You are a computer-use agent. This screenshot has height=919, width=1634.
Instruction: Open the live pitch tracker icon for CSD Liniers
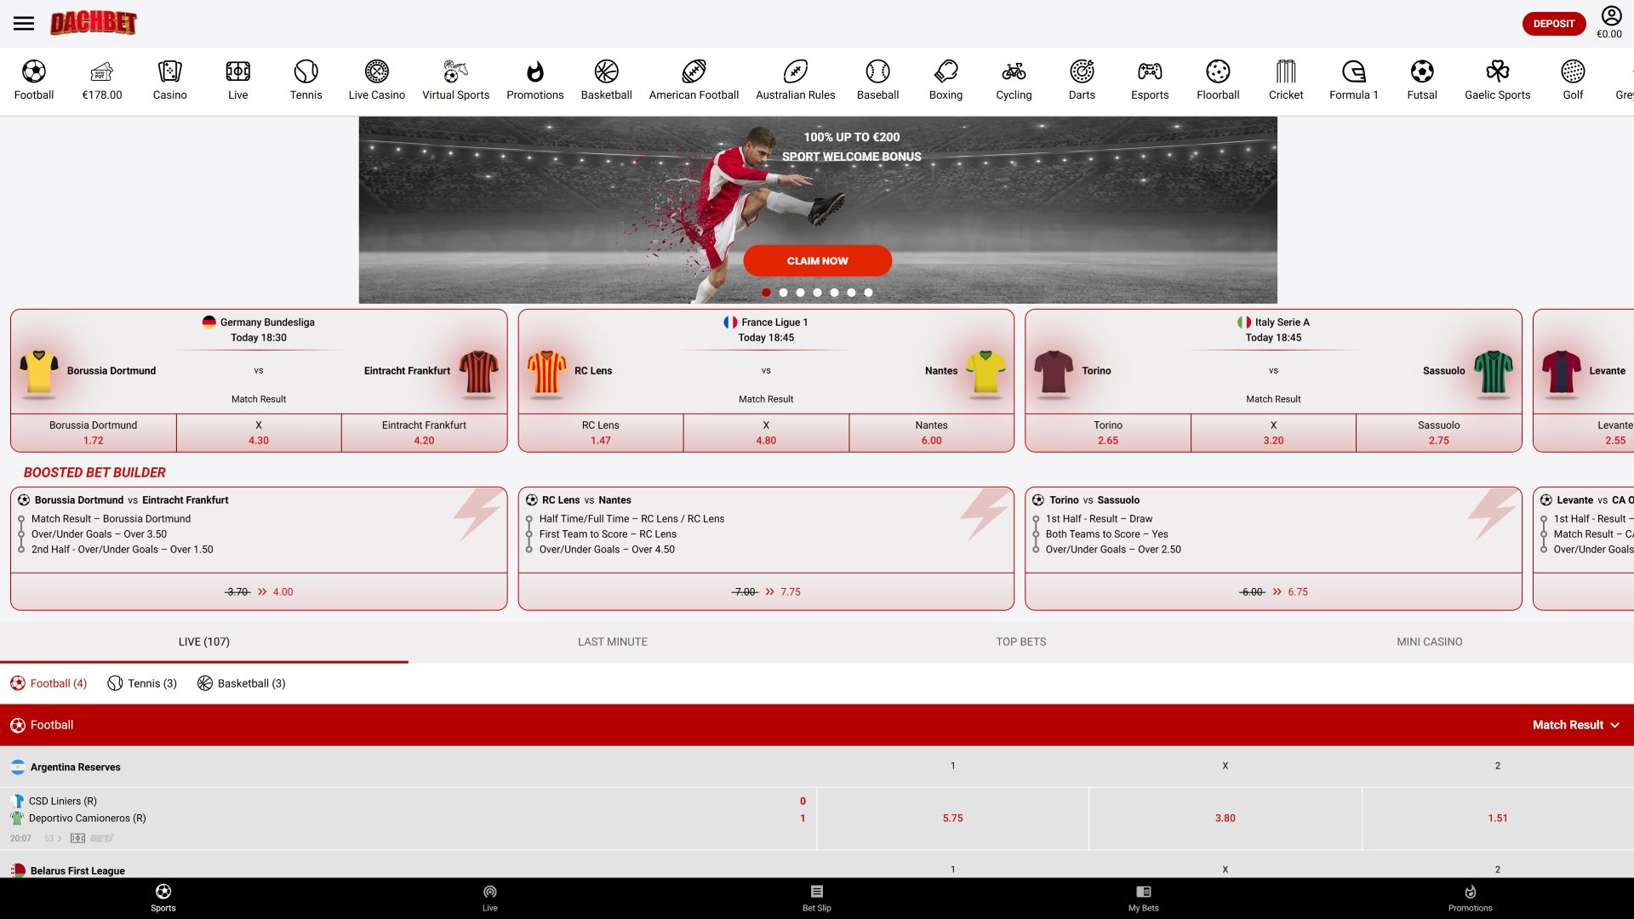[x=77, y=838]
